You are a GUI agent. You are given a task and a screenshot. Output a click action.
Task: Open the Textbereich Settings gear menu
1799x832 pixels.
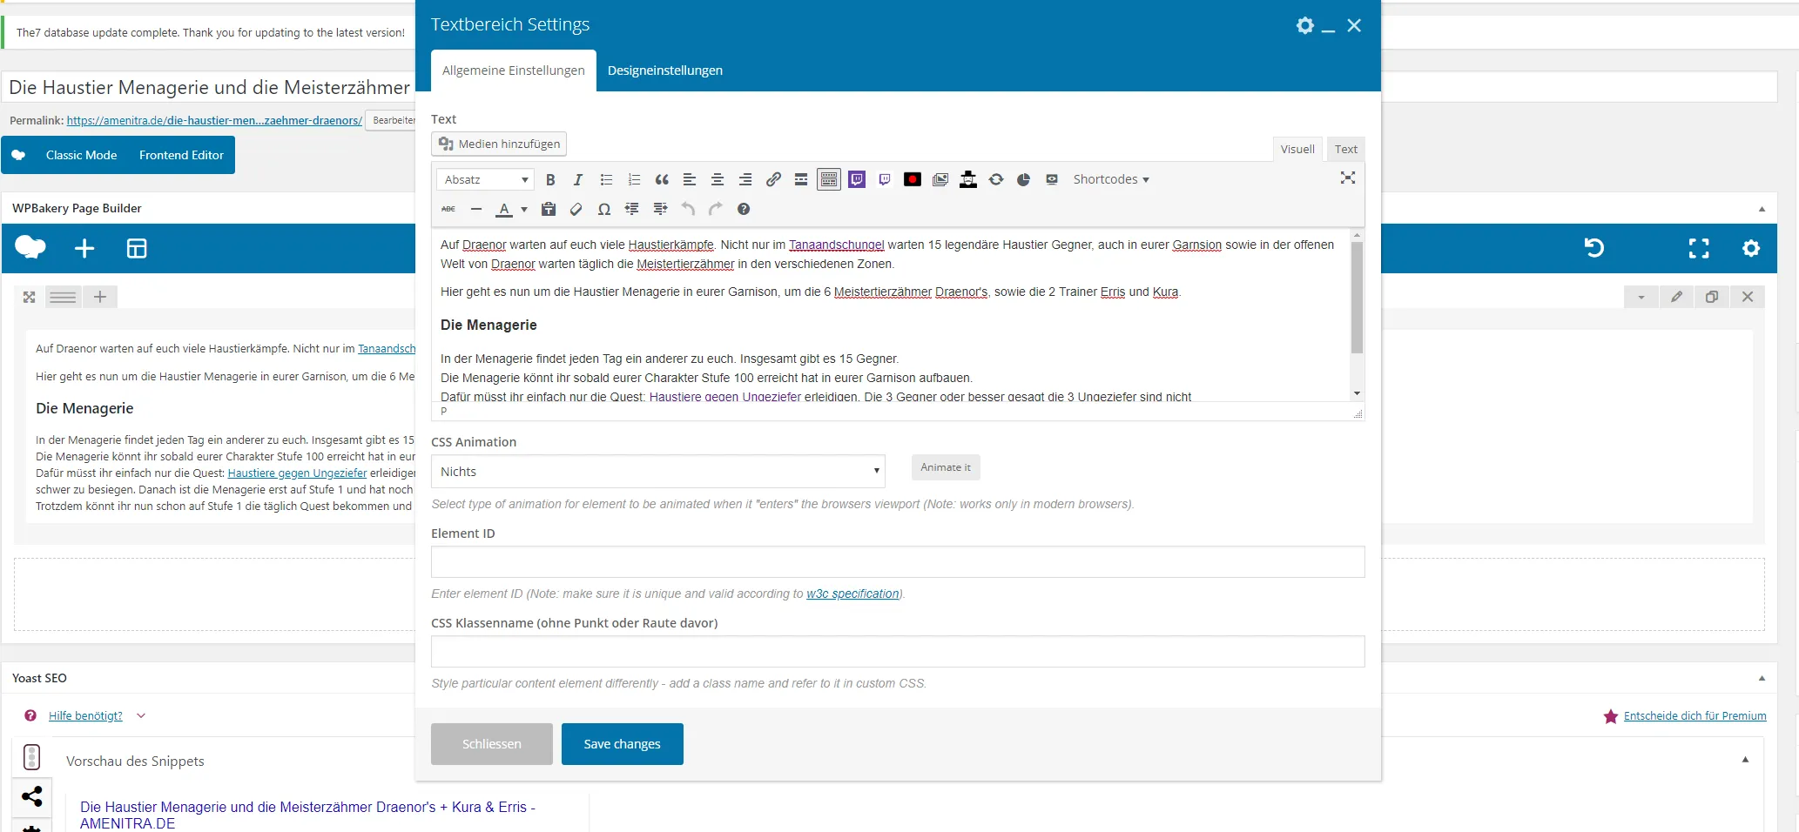tap(1304, 25)
